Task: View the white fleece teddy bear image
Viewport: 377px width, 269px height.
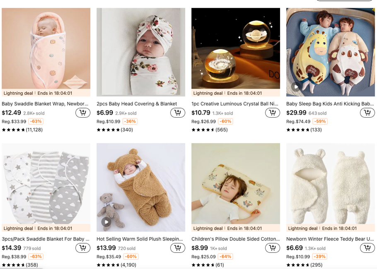Action: click(x=330, y=183)
